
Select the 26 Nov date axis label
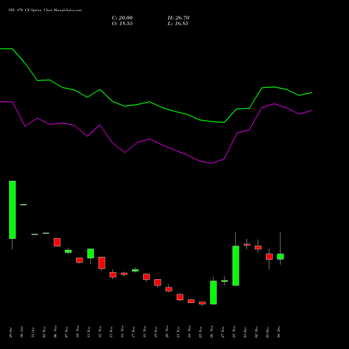coord(211,332)
